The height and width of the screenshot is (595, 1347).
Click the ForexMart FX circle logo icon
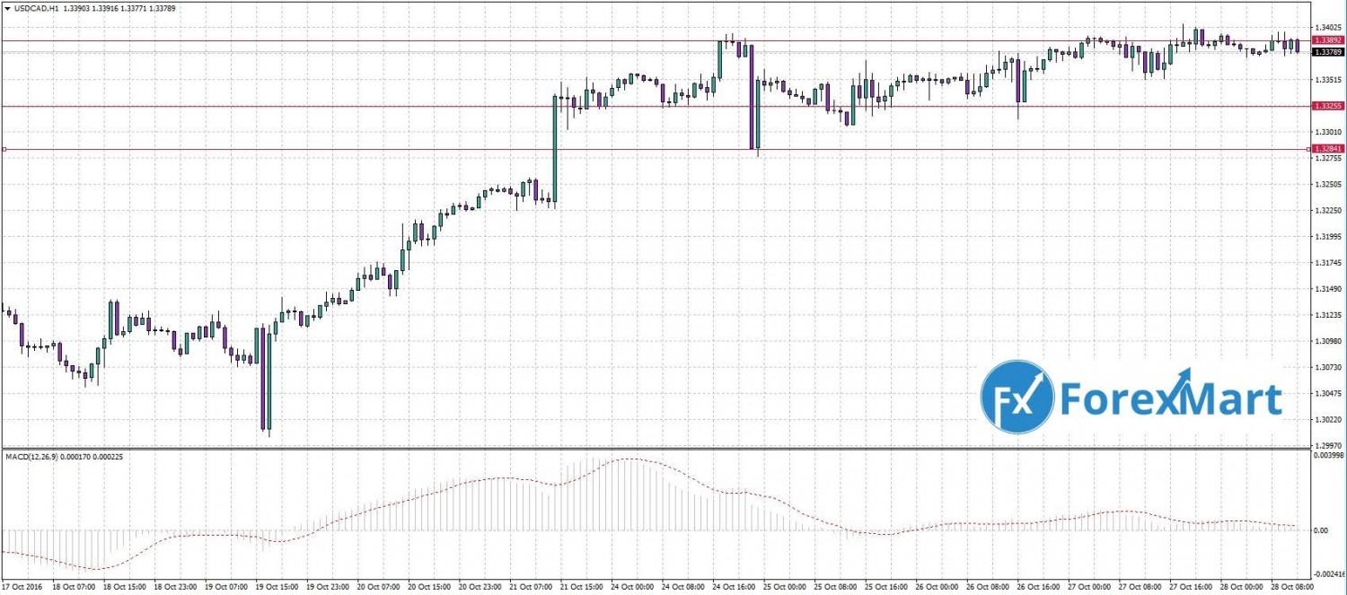click(1017, 398)
